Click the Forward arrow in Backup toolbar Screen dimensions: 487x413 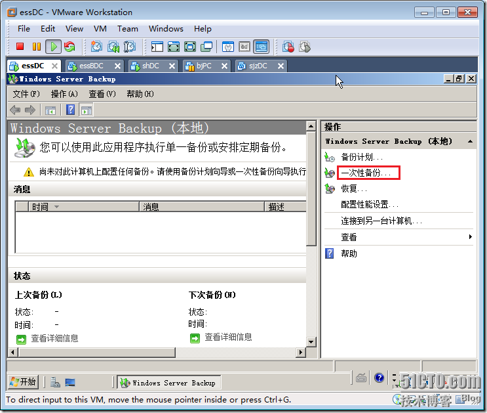(x=30, y=110)
